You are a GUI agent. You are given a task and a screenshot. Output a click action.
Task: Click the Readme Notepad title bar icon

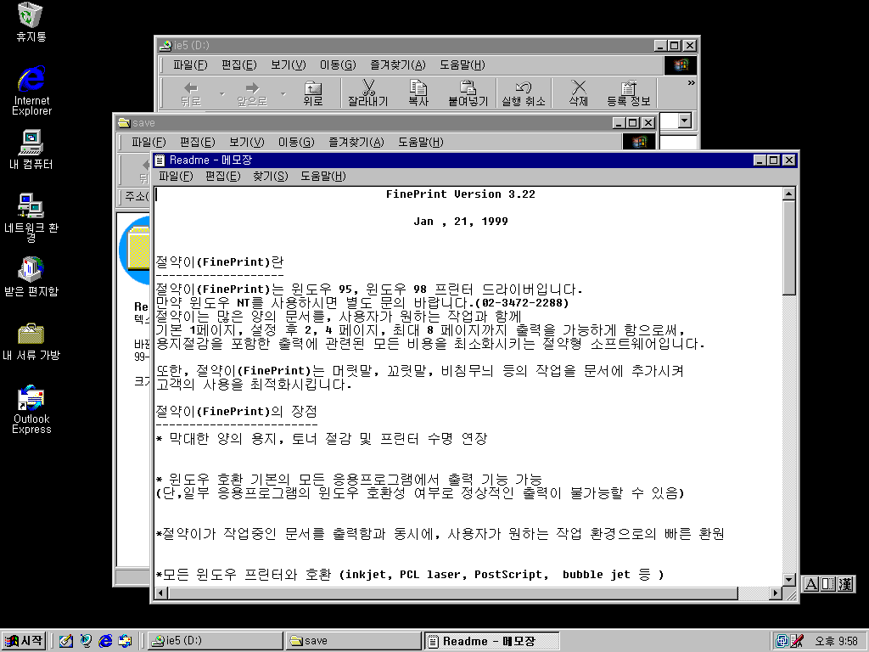[160, 160]
